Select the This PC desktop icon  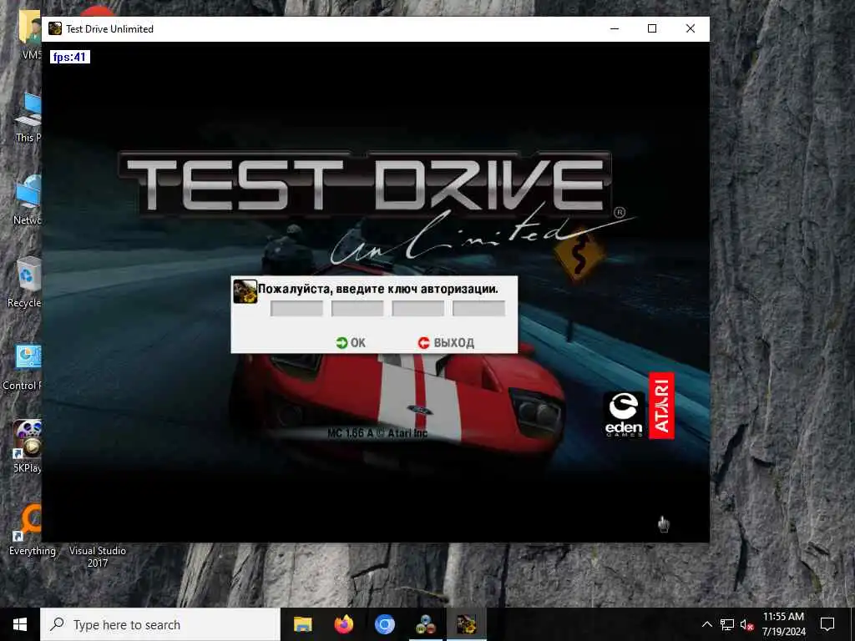[28, 117]
